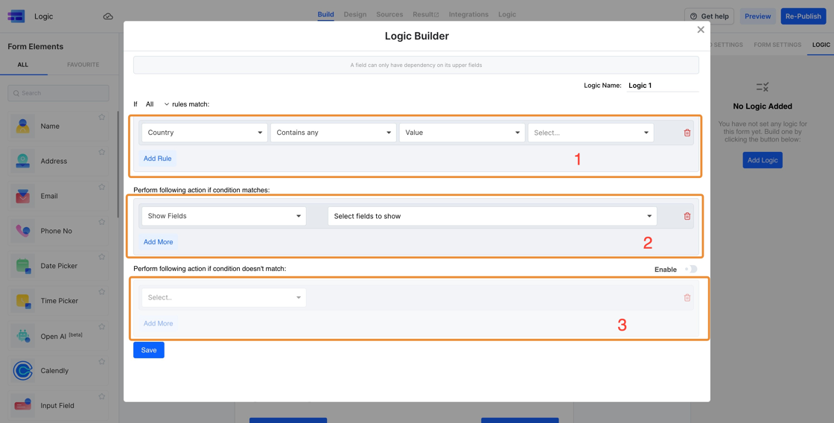This screenshot has width=834, height=423.
Task: Close the Logic Builder dialog
Action: click(700, 30)
